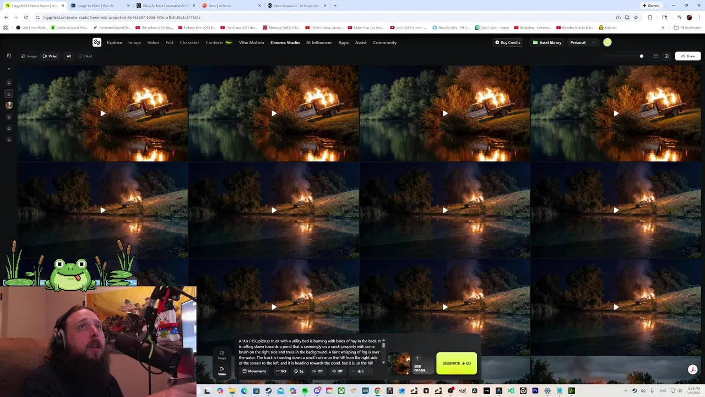705x397 pixels.
Task: Click the Gemini button in Chrome
Action: [651, 6]
